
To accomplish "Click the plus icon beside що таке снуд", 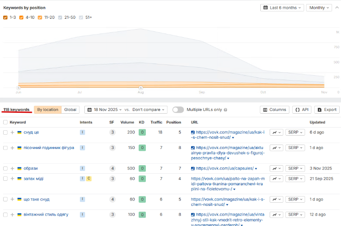I will (13, 199).
